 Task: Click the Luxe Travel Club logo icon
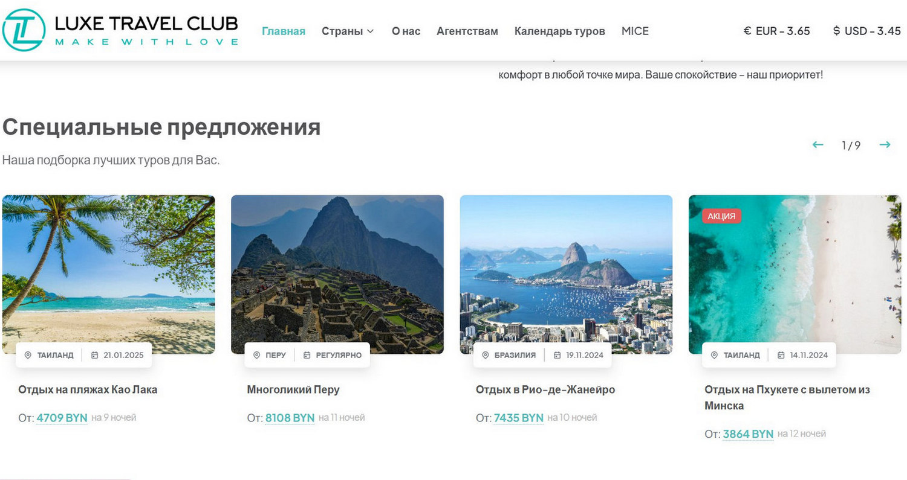pyautogui.click(x=24, y=30)
